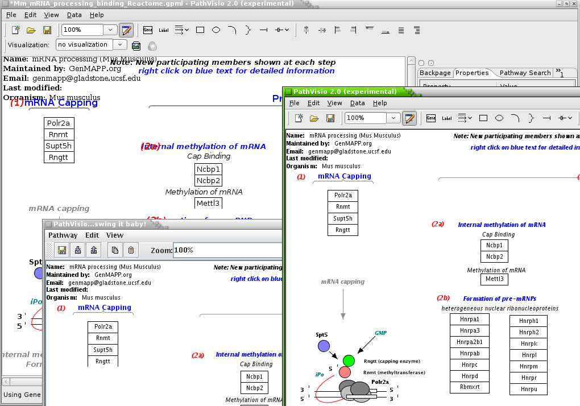Open a pathway file in main window
The height and width of the screenshot is (406, 580).
(31, 30)
